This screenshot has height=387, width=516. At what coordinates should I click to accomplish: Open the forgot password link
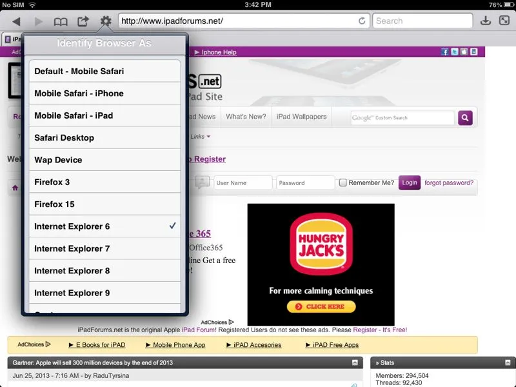point(449,183)
